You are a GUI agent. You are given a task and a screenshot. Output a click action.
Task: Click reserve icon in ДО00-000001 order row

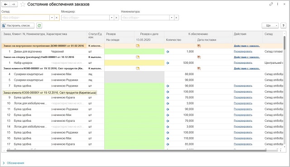(x=138, y=46)
